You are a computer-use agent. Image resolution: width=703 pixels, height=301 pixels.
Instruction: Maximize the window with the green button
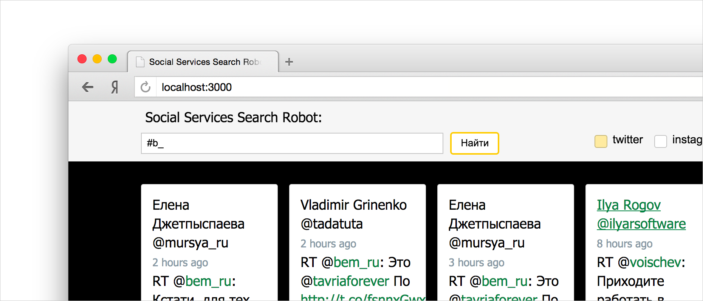pyautogui.click(x=112, y=59)
